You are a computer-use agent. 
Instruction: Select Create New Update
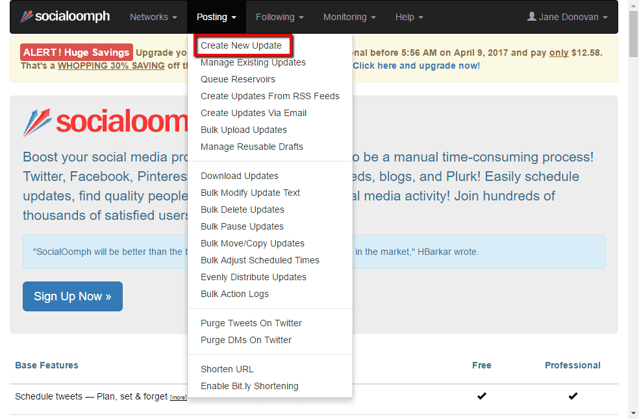click(x=242, y=45)
